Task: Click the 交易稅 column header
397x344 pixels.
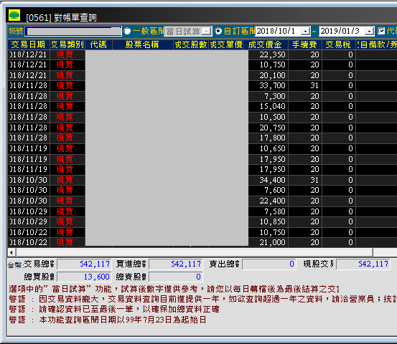Action: [x=339, y=44]
